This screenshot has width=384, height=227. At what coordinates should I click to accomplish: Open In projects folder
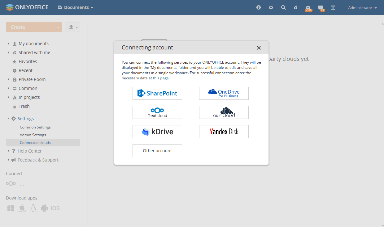click(x=29, y=97)
